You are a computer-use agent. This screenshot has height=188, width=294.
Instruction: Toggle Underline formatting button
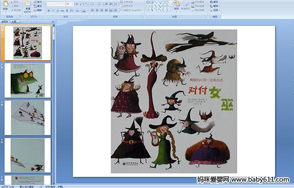tap(57, 11)
